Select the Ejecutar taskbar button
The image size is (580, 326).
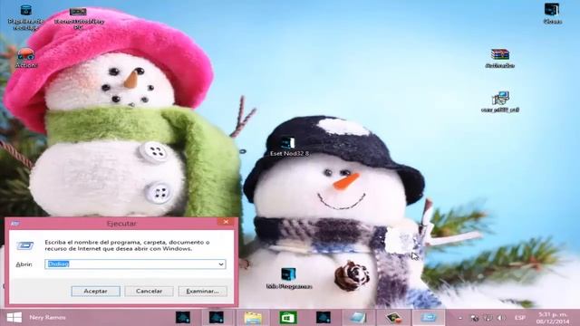pyautogui.click(x=429, y=318)
